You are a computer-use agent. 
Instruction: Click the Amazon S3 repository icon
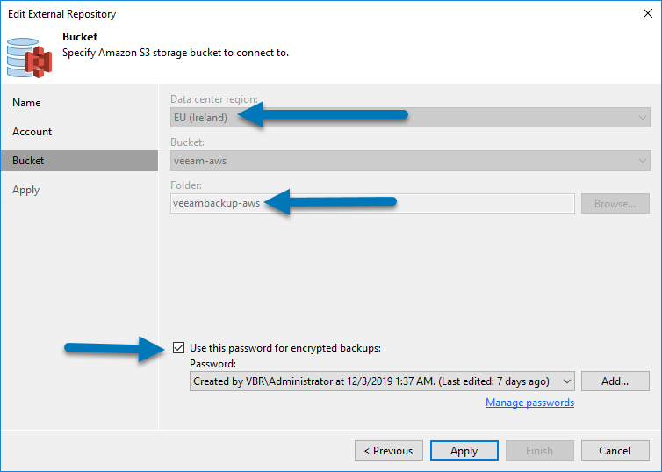pos(29,58)
